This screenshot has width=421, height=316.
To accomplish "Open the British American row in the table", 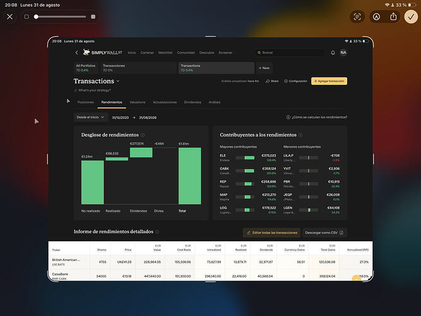I will click(210, 262).
